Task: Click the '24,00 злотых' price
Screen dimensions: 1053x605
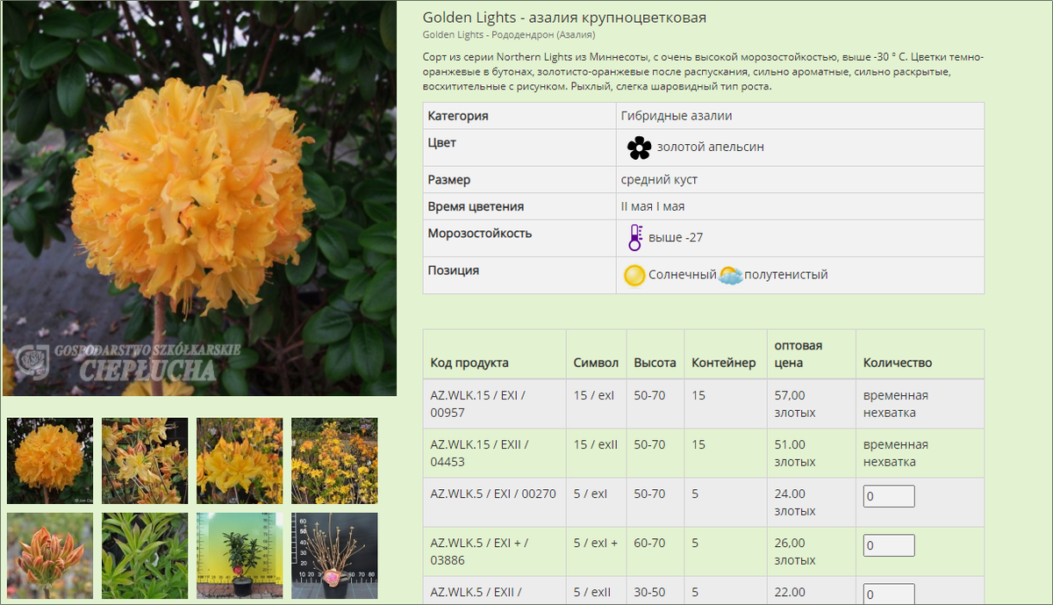Action: (795, 502)
